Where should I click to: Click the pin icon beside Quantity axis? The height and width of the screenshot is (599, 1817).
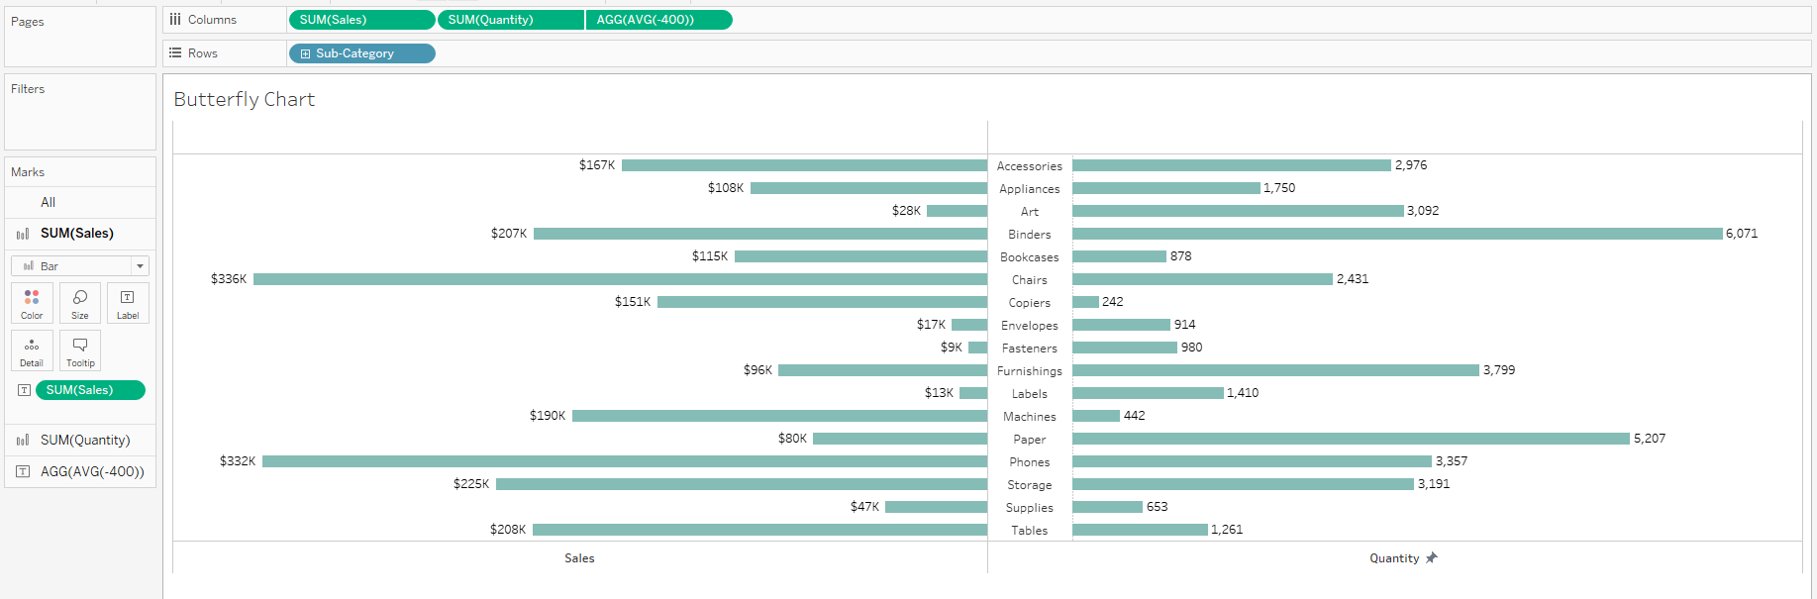tap(1431, 558)
